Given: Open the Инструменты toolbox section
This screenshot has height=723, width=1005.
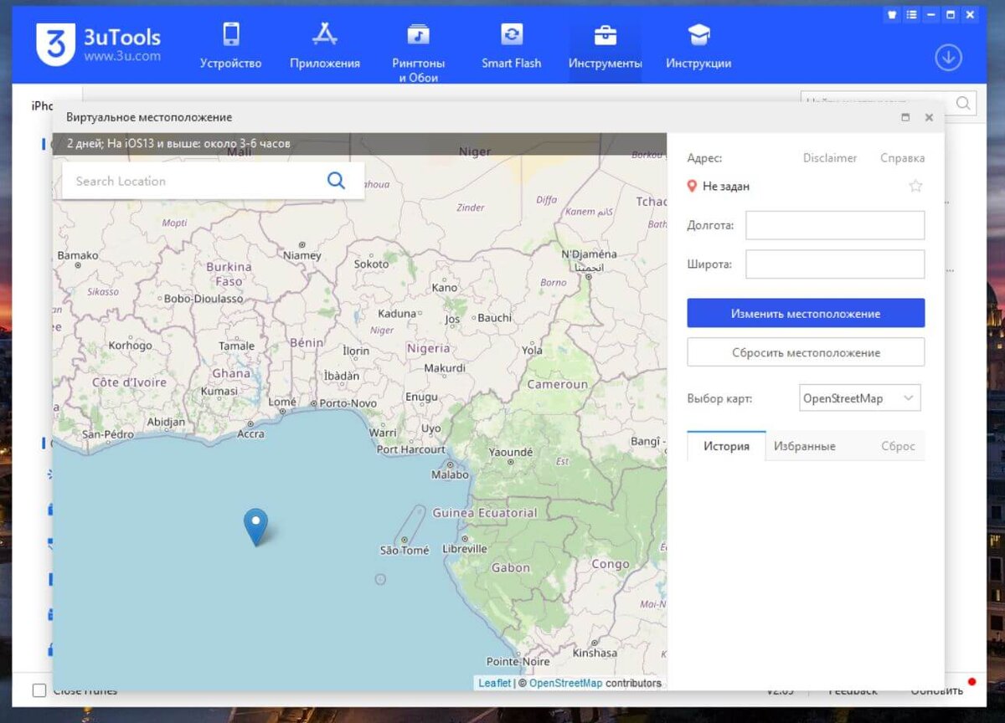Looking at the screenshot, I should click(605, 46).
